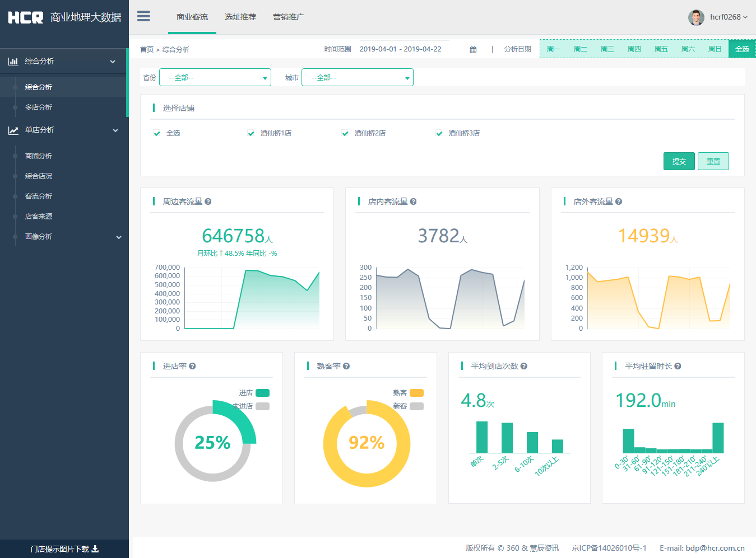Click the 提交 button
Screen dimensions: 756x558
tap(679, 161)
